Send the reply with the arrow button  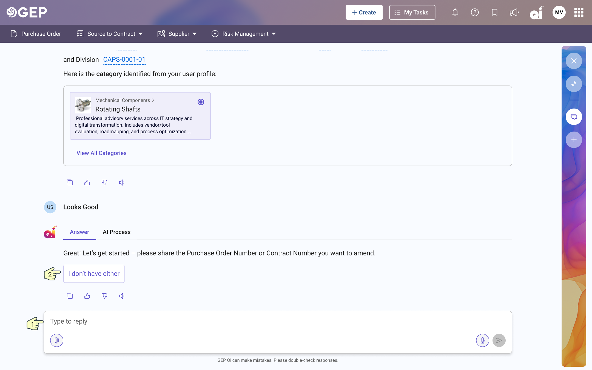pos(499,340)
